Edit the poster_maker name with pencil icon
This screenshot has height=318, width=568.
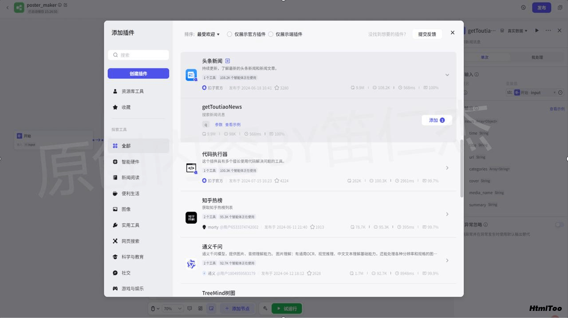pyautogui.click(x=66, y=5)
